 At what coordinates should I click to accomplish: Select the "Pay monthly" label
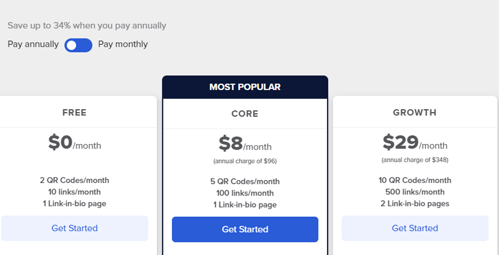click(123, 44)
